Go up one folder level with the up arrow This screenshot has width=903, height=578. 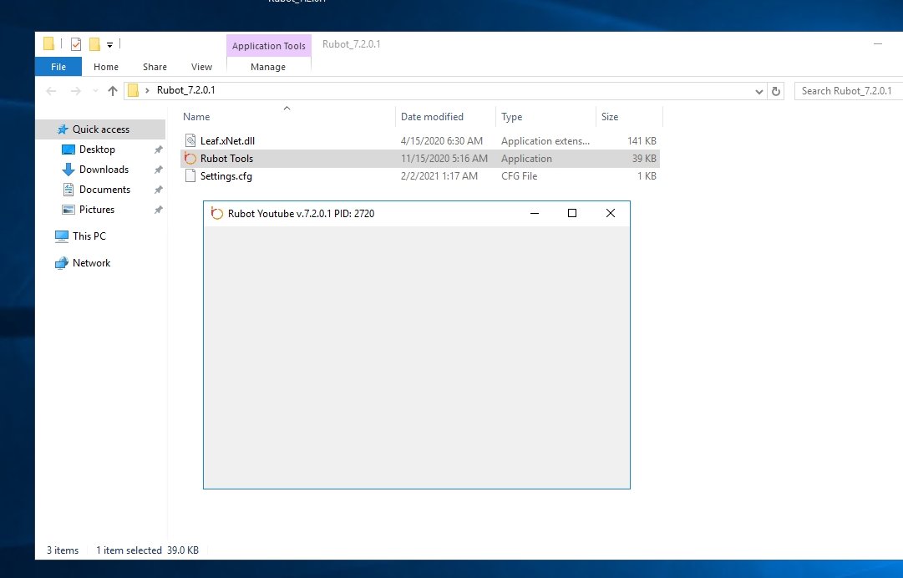coord(113,91)
